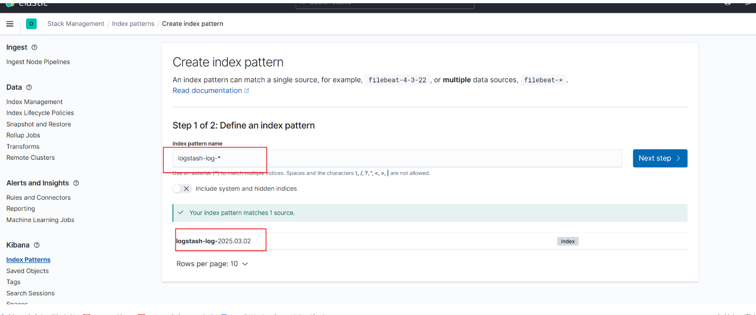
Task: Click the Next step button
Action: [660, 158]
